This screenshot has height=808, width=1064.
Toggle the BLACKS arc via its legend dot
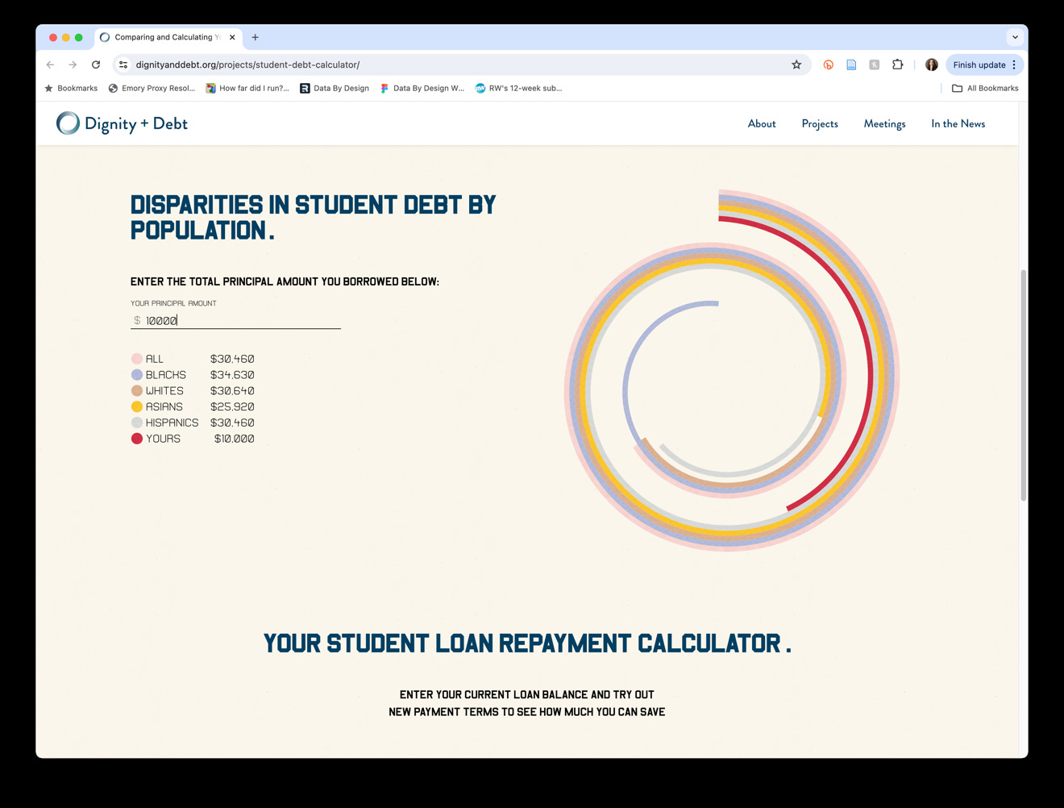pos(137,374)
